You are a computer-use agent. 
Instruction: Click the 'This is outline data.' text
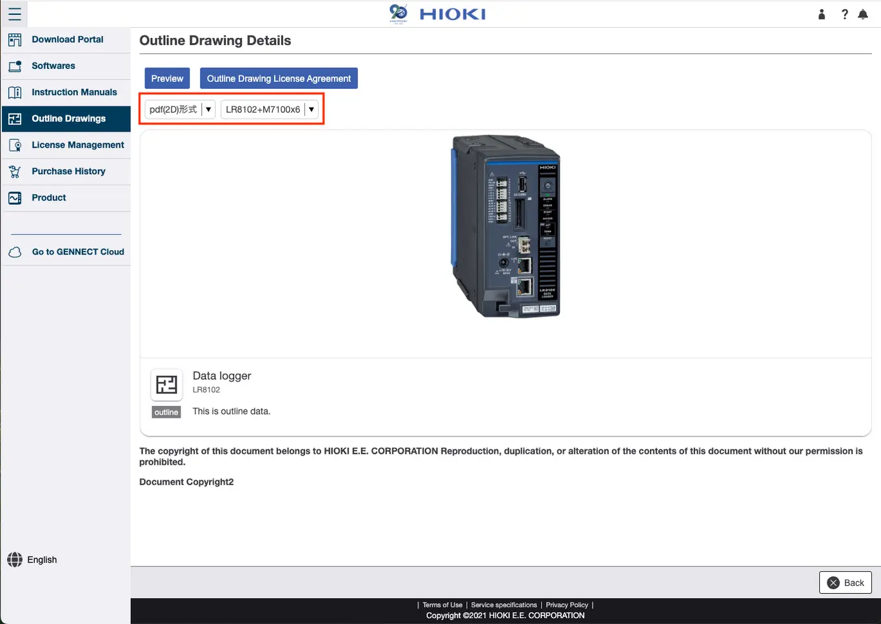point(232,411)
